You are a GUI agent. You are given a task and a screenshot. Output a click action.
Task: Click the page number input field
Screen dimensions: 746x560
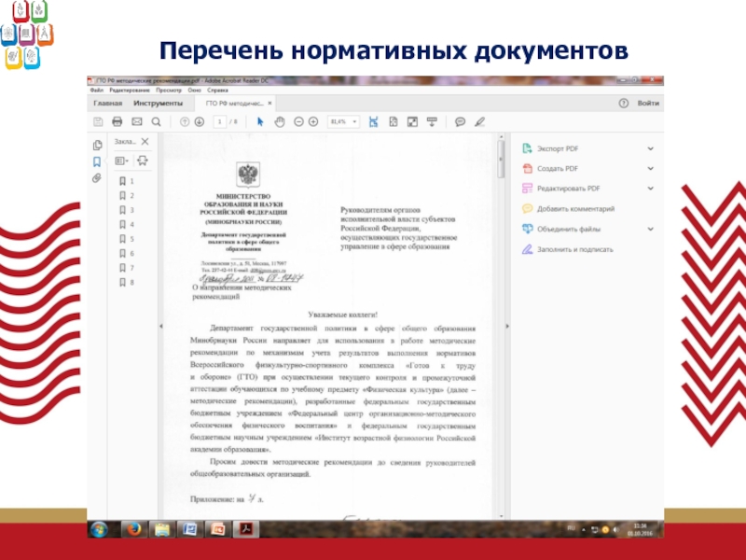pos(220,121)
